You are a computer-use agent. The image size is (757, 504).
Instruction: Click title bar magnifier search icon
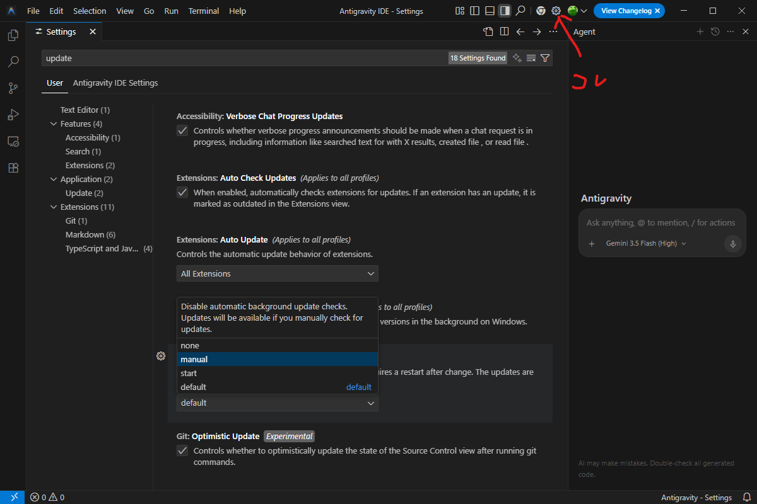click(520, 11)
